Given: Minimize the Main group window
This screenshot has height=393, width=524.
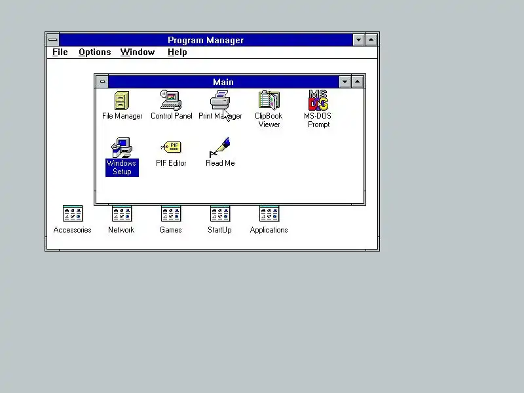Looking at the screenshot, I should point(345,81).
